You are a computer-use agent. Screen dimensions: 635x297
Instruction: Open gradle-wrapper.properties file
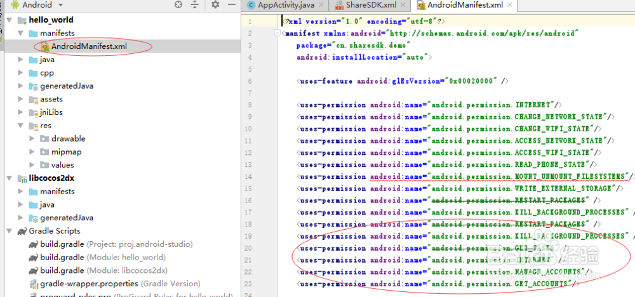[120, 284]
